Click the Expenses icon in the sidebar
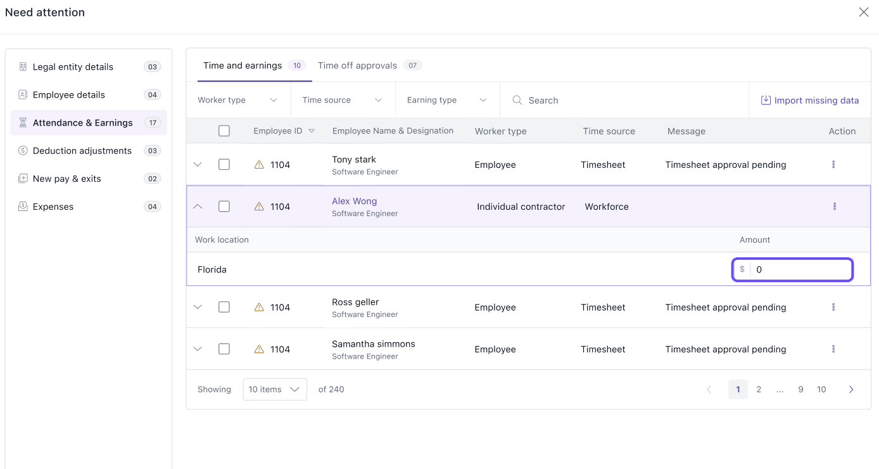 [x=23, y=207]
